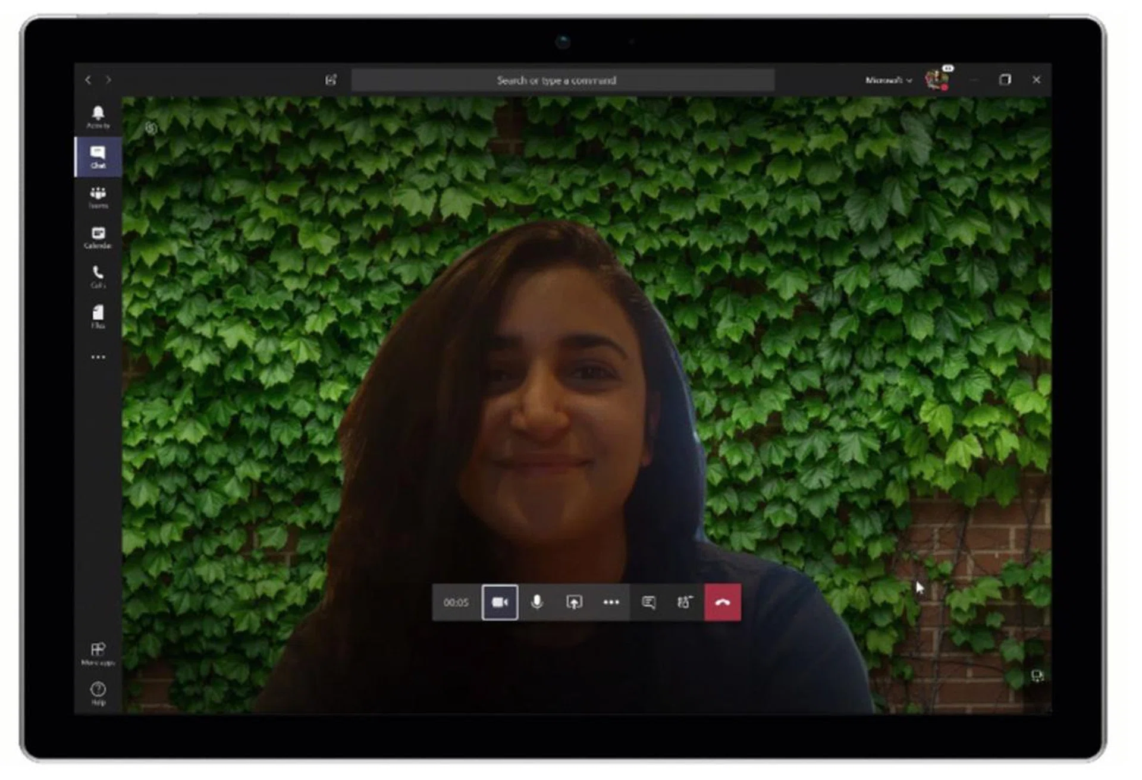Turn off the camera in call

tap(500, 602)
